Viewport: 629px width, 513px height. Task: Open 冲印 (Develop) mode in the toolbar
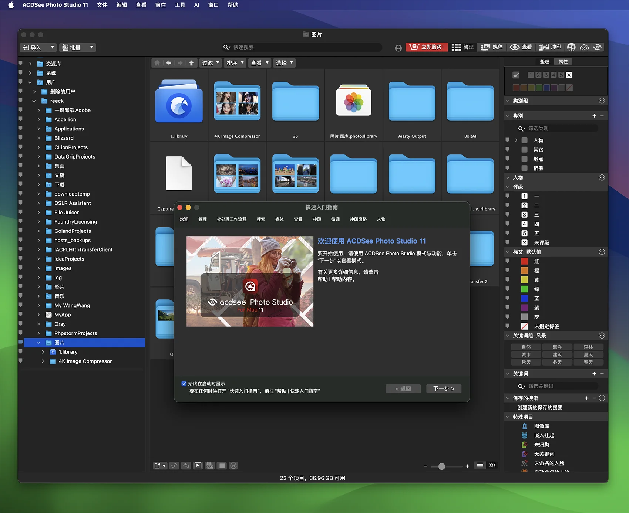tap(550, 47)
